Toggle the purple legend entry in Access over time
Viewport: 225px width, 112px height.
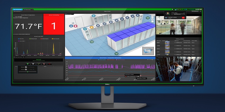coord(21,41)
